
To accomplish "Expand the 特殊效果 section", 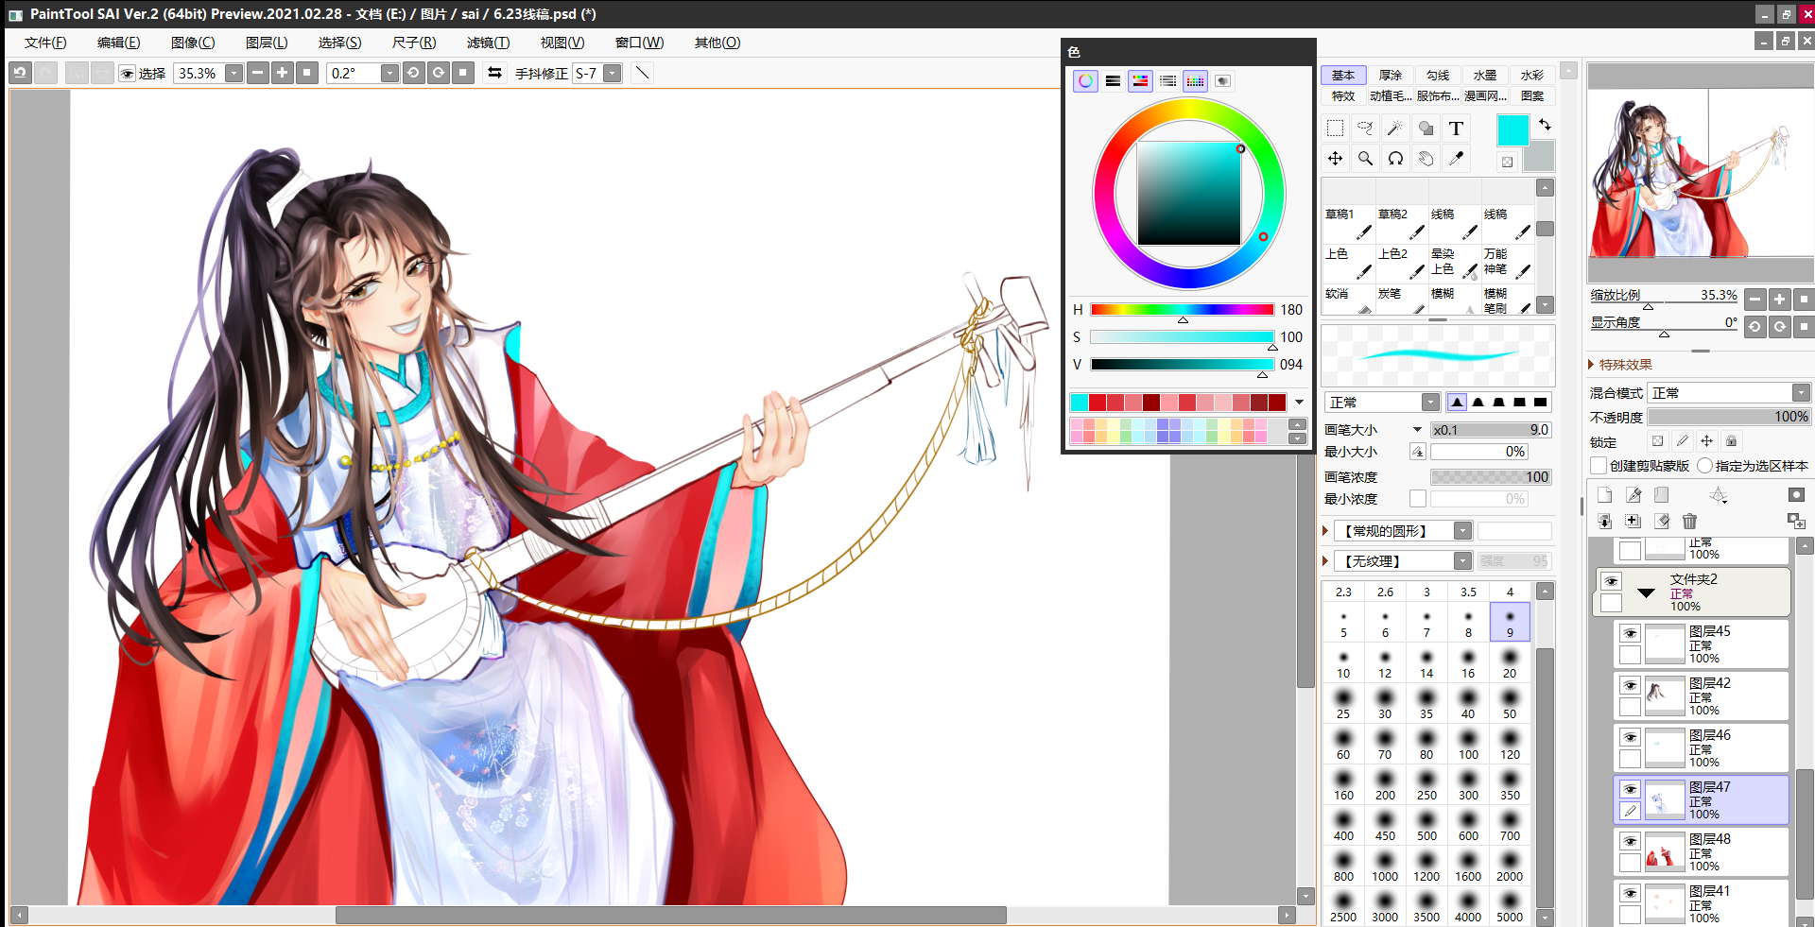I will click(1592, 365).
